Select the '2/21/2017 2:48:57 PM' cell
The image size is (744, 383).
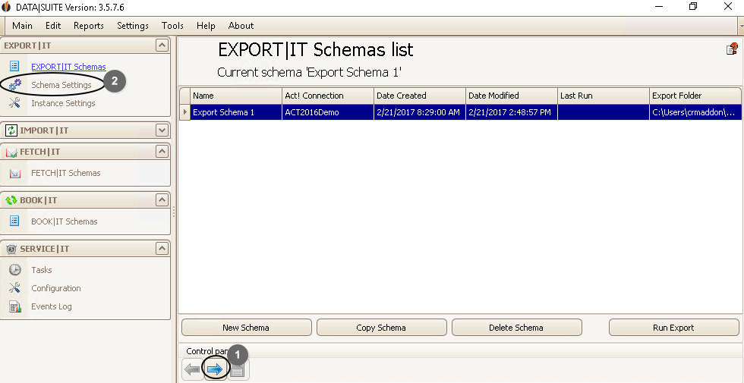tap(512, 112)
